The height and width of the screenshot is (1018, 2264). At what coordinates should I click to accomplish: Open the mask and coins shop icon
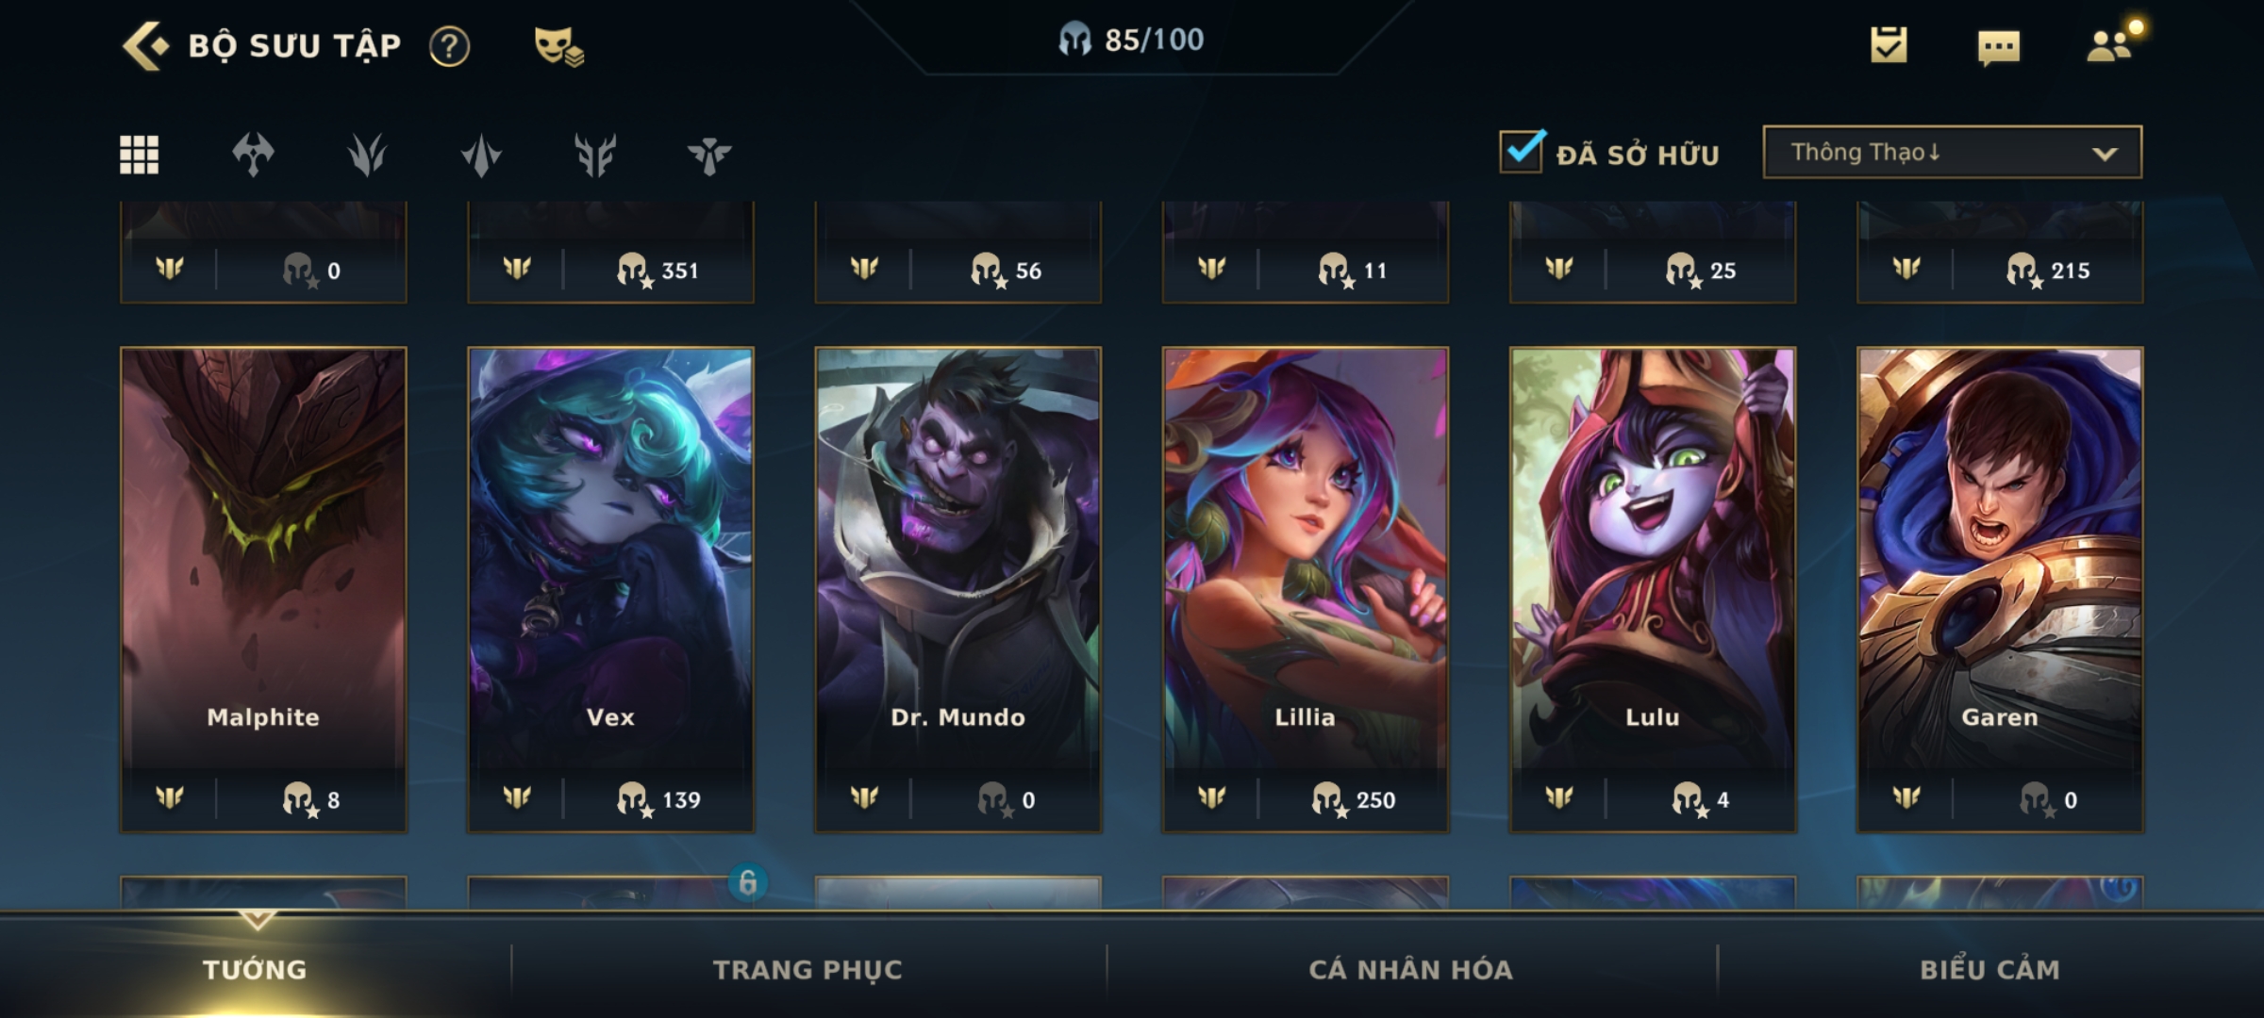(558, 46)
